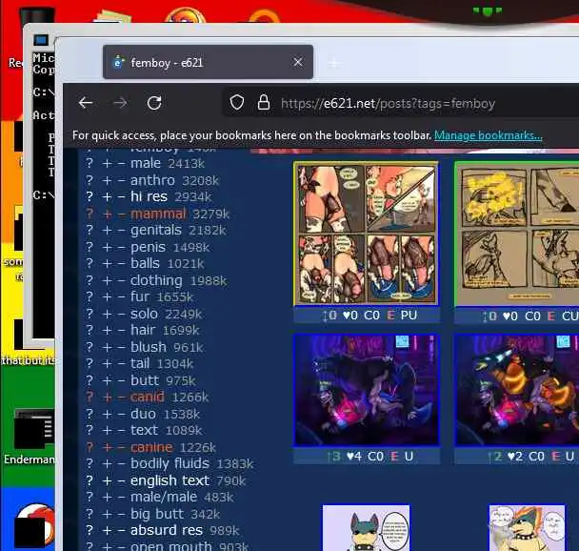Open the wiki '?' for the tail tag
The image size is (579, 551).
pos(89,363)
